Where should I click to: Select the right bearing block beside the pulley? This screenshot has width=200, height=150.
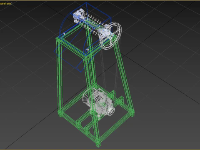(x=105, y=31)
